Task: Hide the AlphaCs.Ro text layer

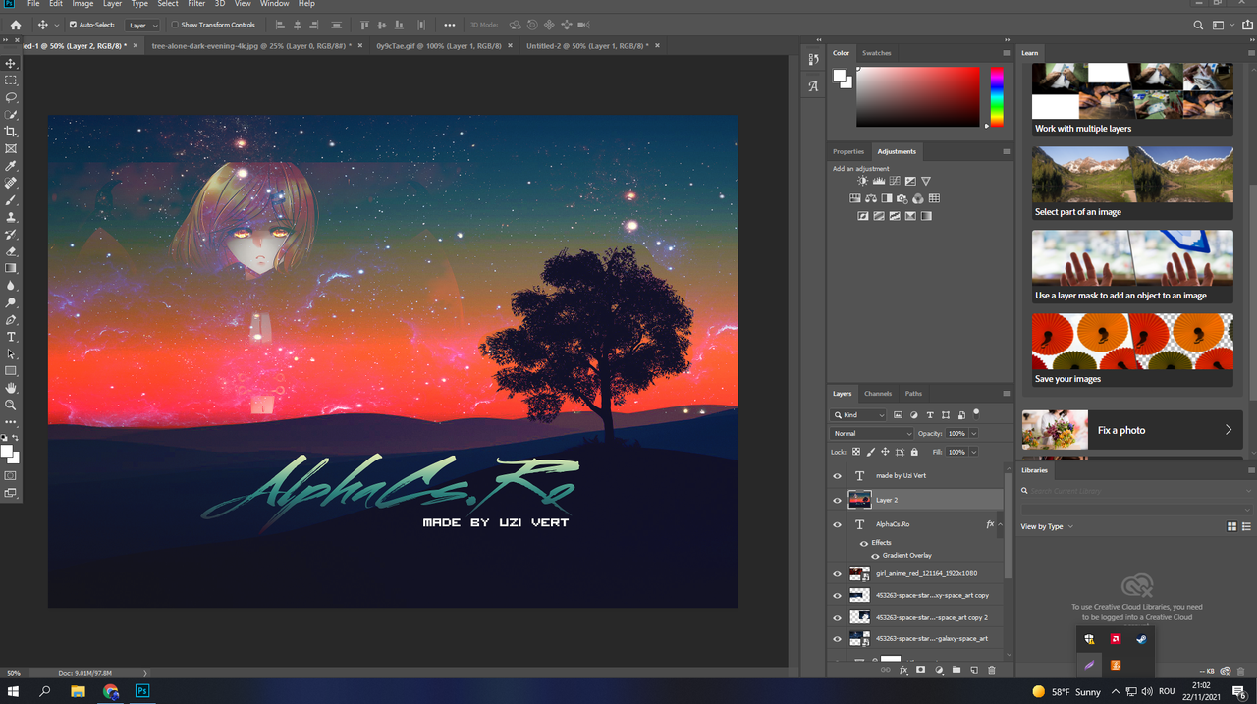Action: click(x=838, y=524)
